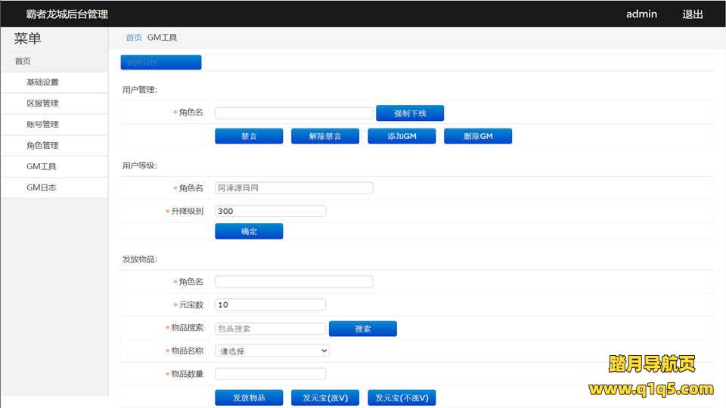Open 角色管理 sidebar entry

pyautogui.click(x=42, y=146)
